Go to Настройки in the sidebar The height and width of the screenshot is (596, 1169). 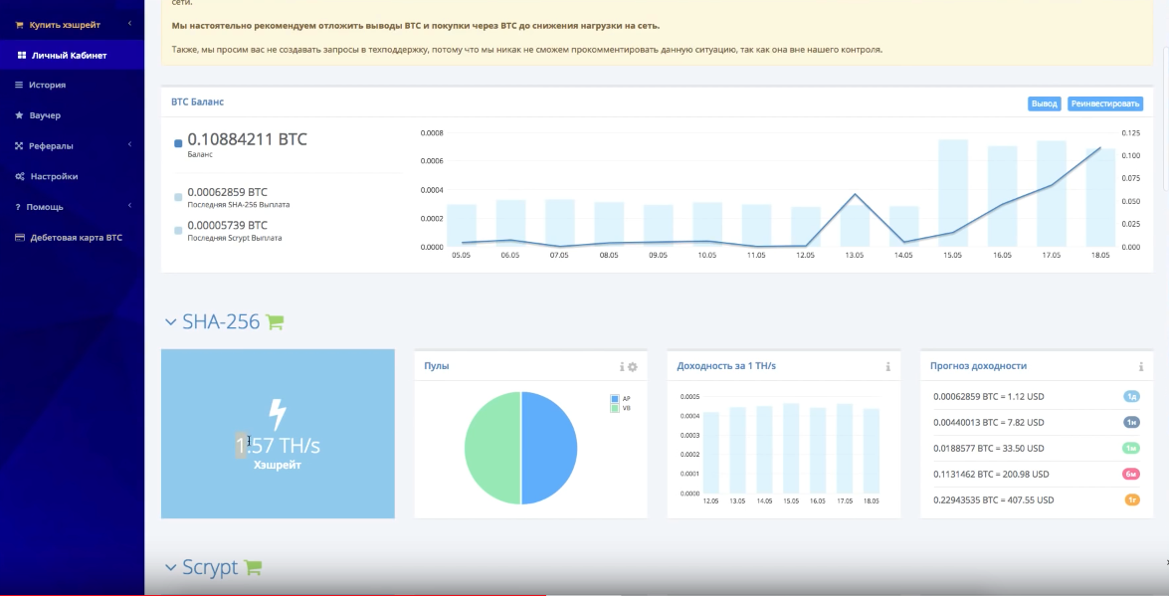[x=54, y=176]
